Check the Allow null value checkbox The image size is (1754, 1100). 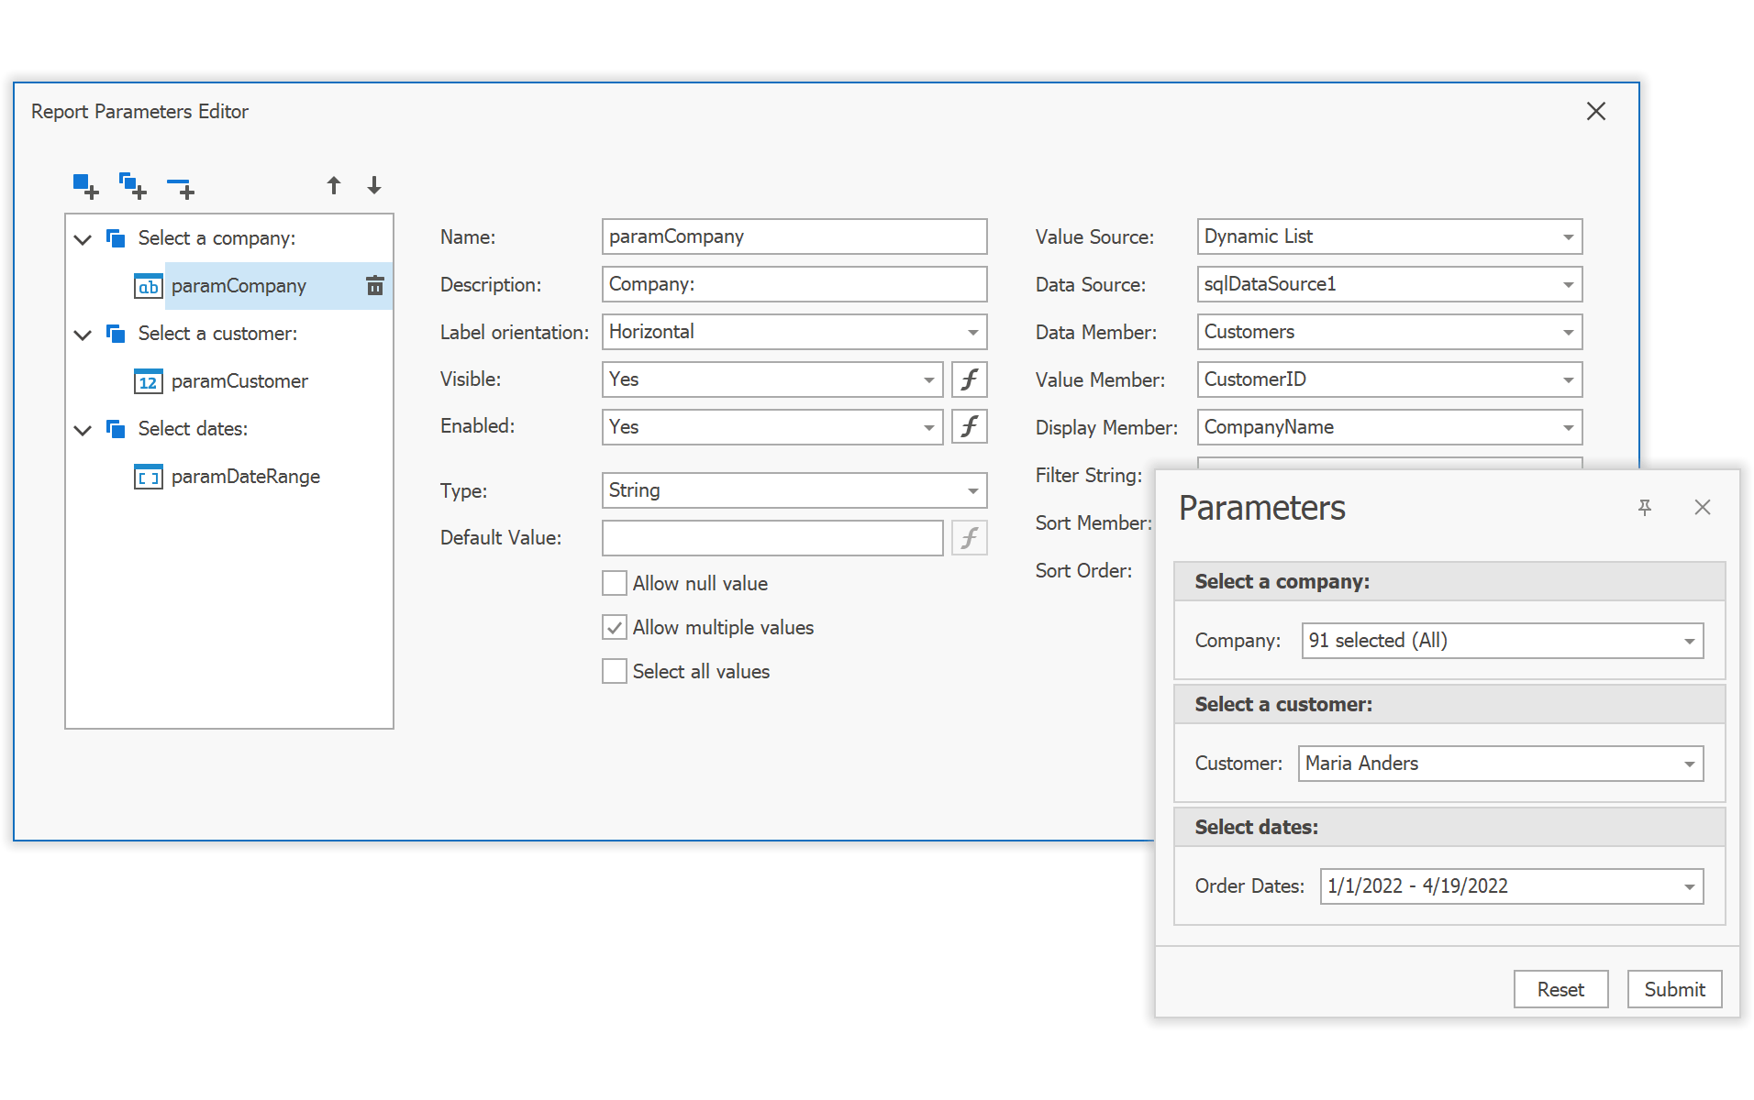613,582
